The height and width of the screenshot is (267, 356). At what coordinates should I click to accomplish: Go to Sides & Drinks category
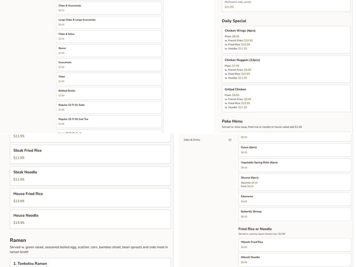click(x=207, y=140)
